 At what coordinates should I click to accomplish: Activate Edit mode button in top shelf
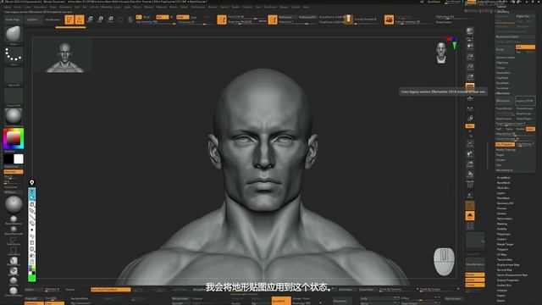(69, 19)
